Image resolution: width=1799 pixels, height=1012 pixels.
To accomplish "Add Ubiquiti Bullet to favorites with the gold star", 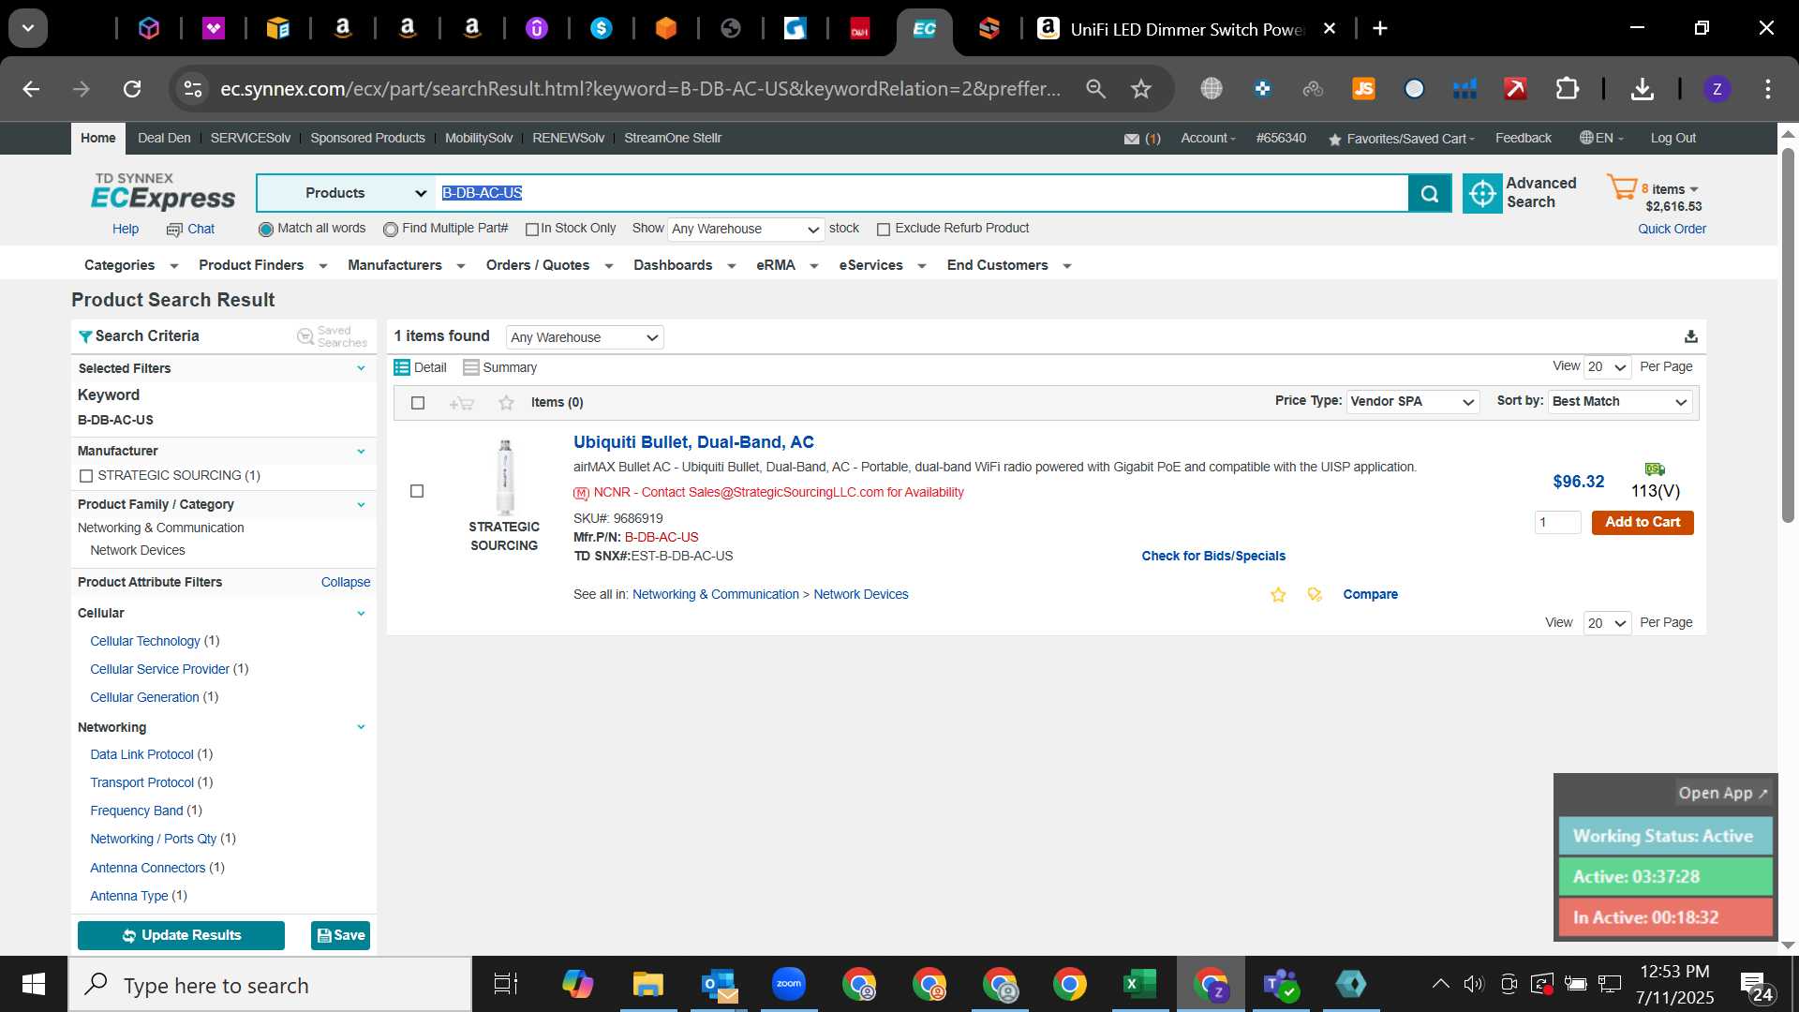I will click(x=1278, y=595).
